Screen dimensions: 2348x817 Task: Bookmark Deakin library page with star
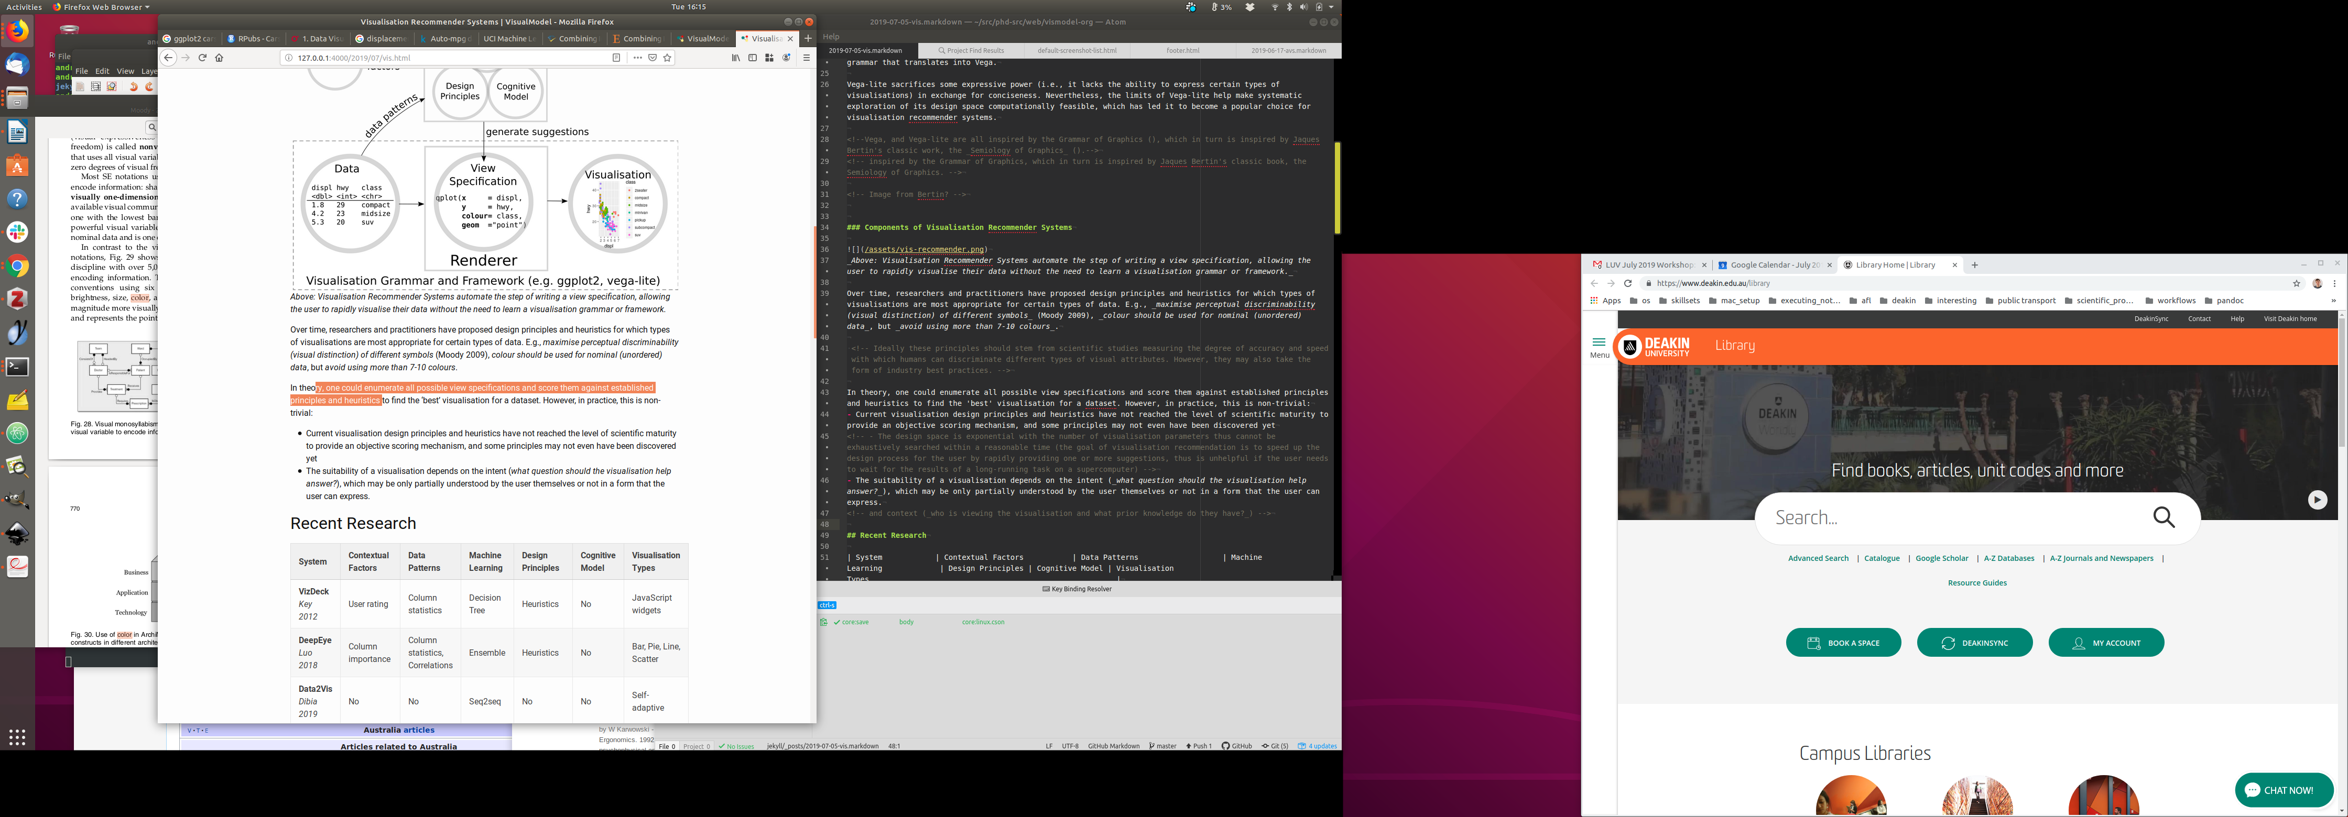[x=2296, y=283]
